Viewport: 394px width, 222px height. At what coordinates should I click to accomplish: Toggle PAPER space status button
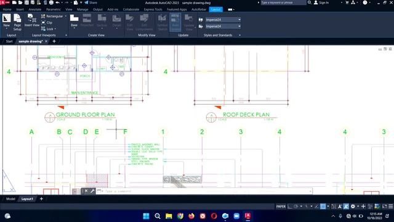(x=281, y=207)
